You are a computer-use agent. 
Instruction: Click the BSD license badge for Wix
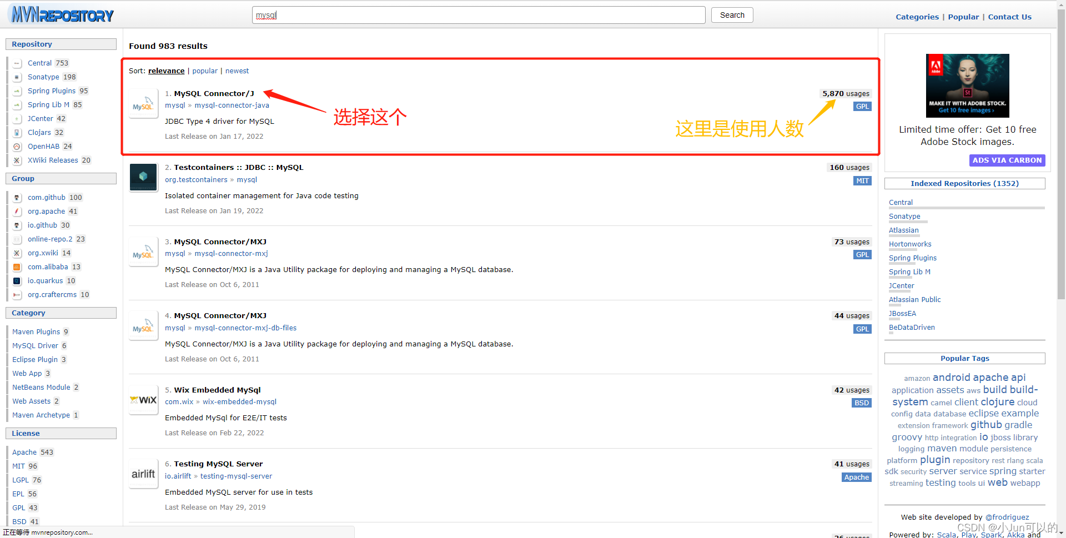click(x=862, y=403)
